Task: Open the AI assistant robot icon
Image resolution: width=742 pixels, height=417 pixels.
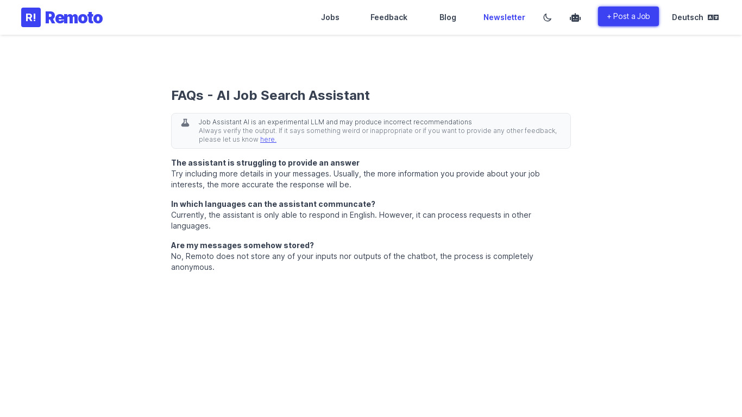Action: [575, 17]
